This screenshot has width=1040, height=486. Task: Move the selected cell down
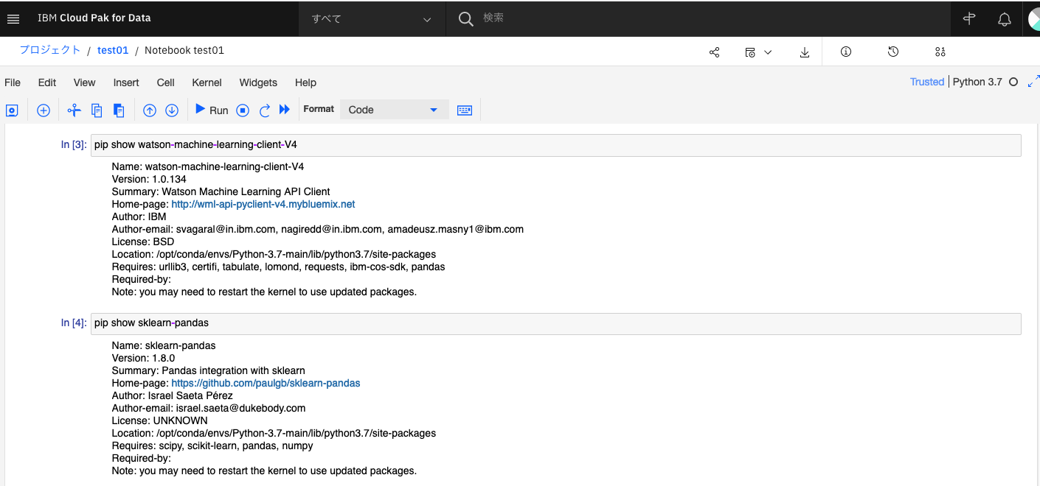coord(172,110)
